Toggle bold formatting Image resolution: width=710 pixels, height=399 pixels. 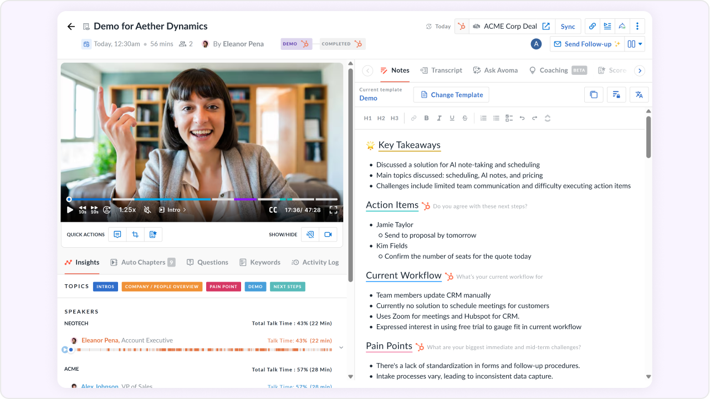pyautogui.click(x=426, y=118)
